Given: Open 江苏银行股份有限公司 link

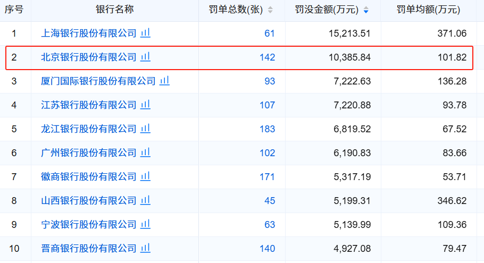Looking at the screenshot, I should pyautogui.click(x=89, y=105).
